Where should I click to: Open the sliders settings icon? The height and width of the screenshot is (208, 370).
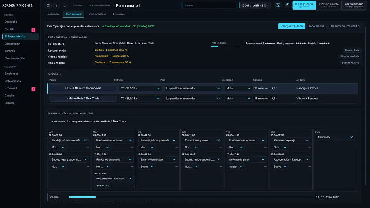pyautogui.click(x=278, y=5)
